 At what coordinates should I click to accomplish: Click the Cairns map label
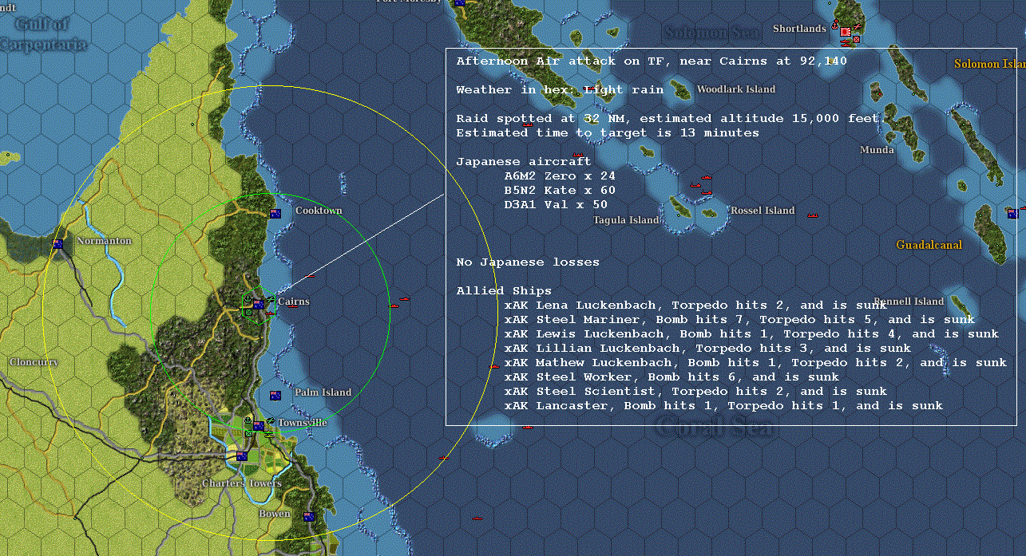pyautogui.click(x=293, y=302)
